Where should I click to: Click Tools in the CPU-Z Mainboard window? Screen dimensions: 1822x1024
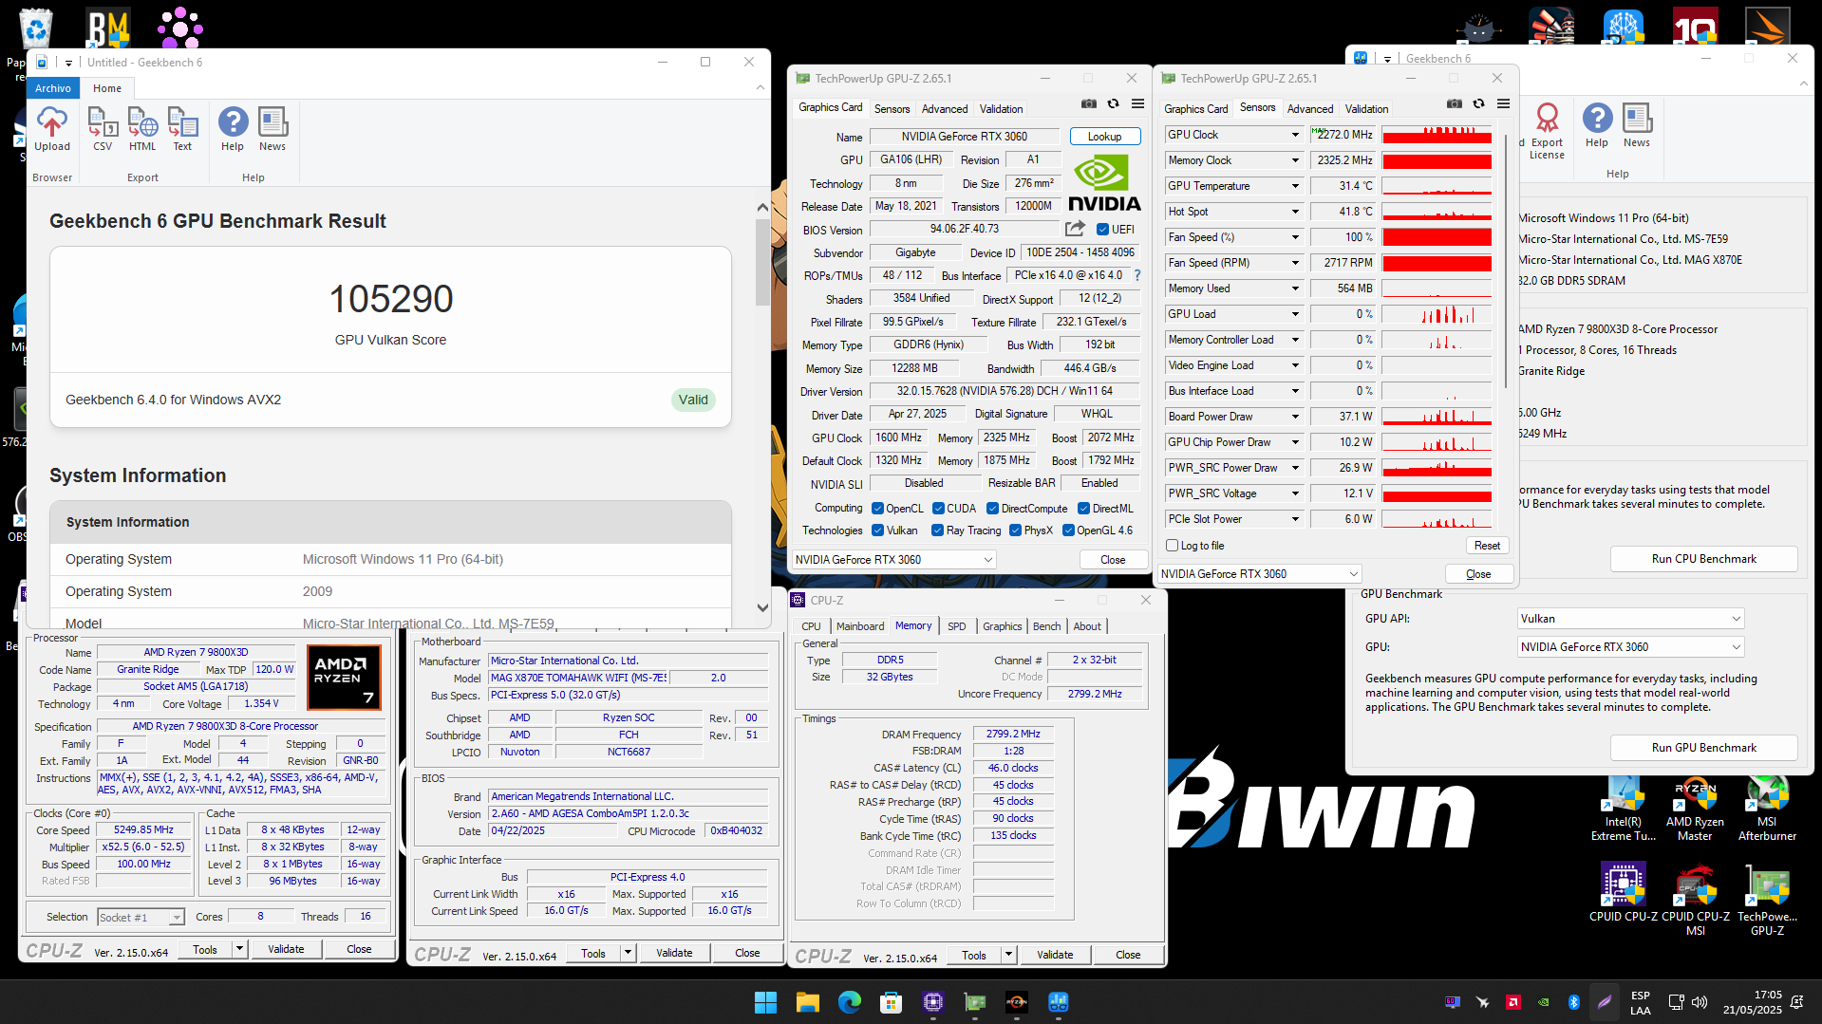pyautogui.click(x=593, y=954)
